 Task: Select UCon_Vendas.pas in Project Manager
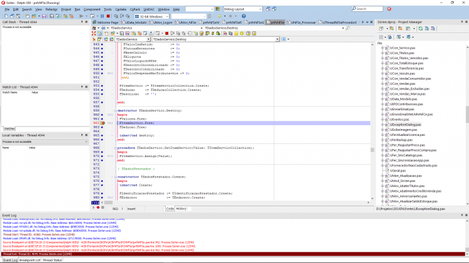(402, 84)
